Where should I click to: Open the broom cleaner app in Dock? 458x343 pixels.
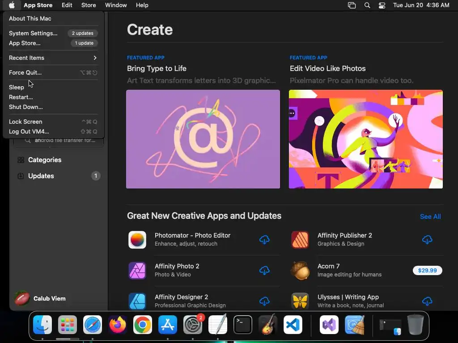pyautogui.click(x=354, y=325)
